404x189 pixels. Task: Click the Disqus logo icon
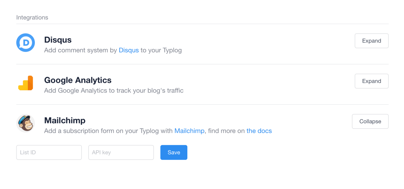tap(26, 43)
